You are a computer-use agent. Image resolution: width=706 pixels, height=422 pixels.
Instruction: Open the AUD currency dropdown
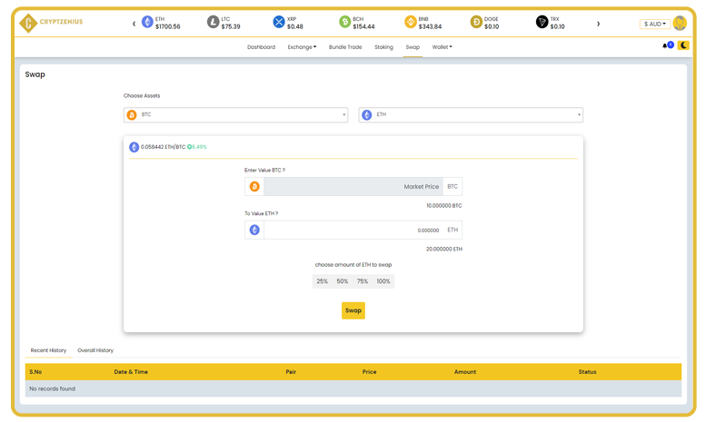coord(654,25)
